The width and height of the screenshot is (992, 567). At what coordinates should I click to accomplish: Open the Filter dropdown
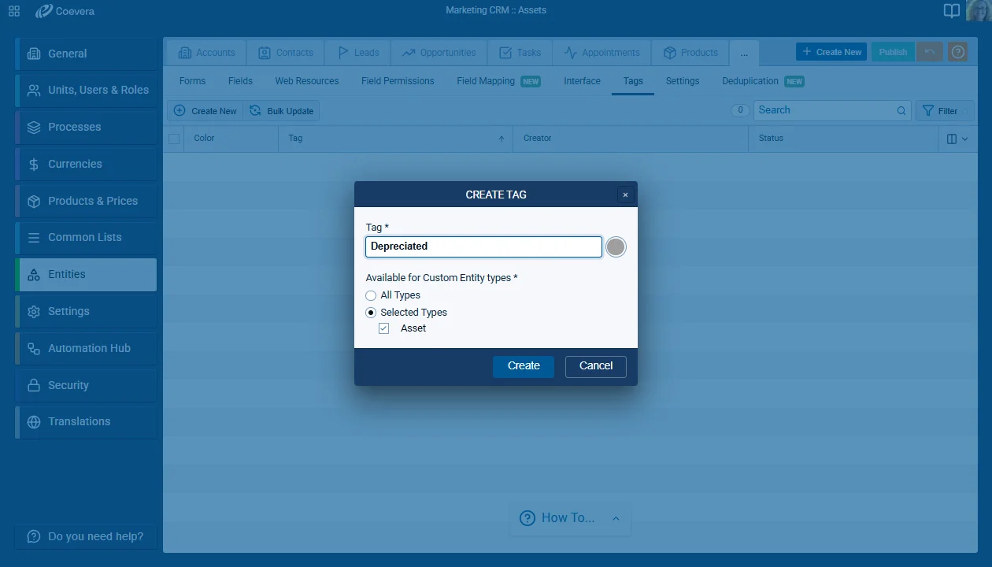coord(945,111)
